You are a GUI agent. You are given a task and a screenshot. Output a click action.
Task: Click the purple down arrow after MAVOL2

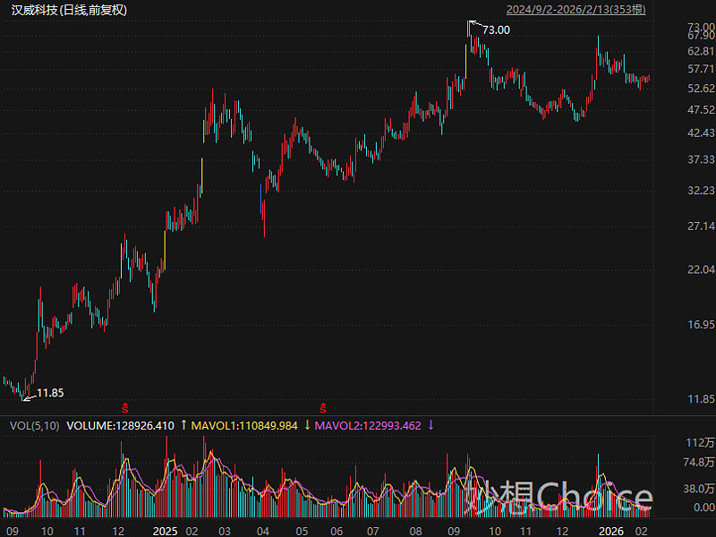(430, 425)
